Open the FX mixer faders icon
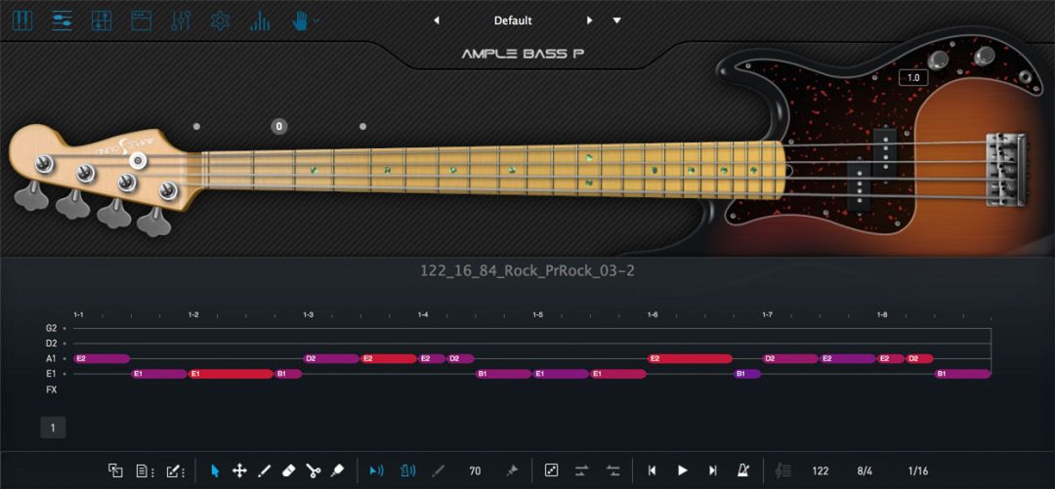Image resolution: width=1055 pixels, height=489 pixels. pyautogui.click(x=181, y=20)
